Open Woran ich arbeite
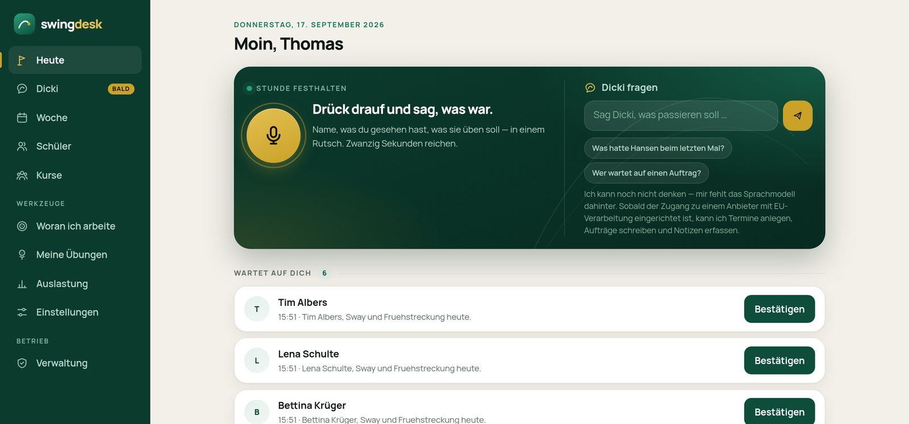The image size is (909, 424). coord(75,226)
